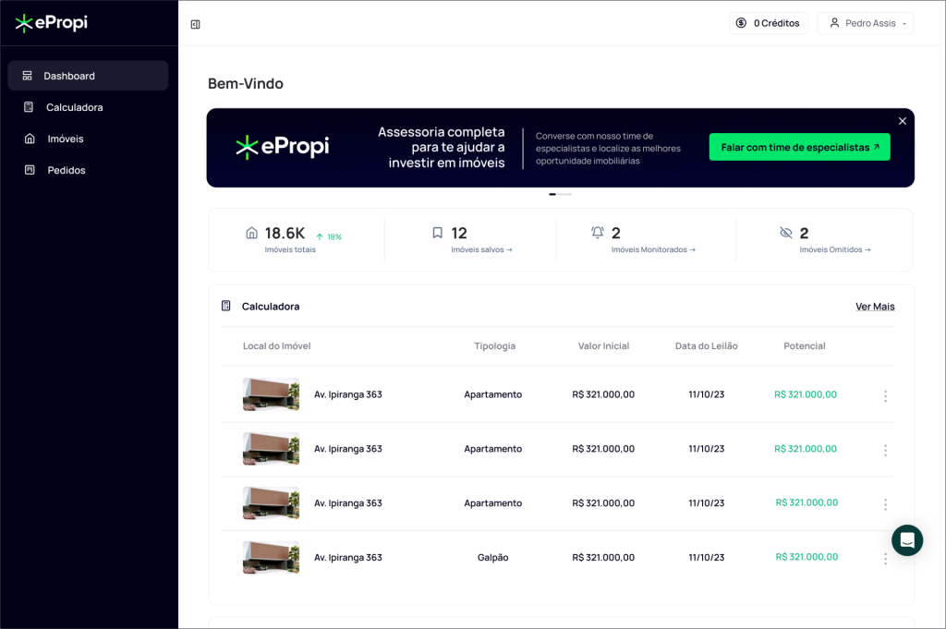Click the credits coin icon
The image size is (946, 629).
[x=742, y=23]
